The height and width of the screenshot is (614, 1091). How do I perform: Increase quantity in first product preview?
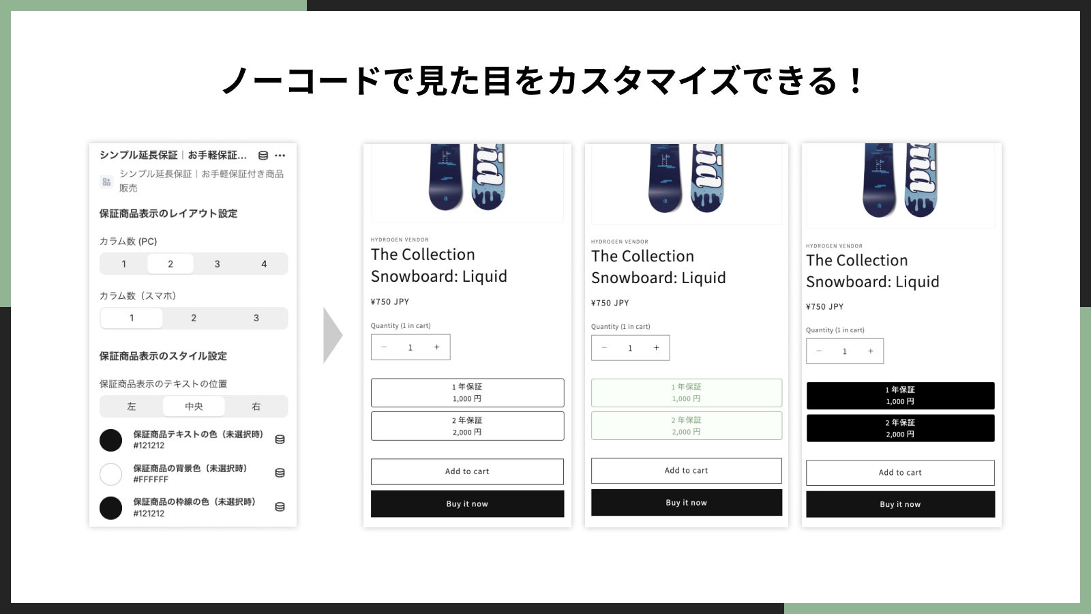[x=437, y=347]
